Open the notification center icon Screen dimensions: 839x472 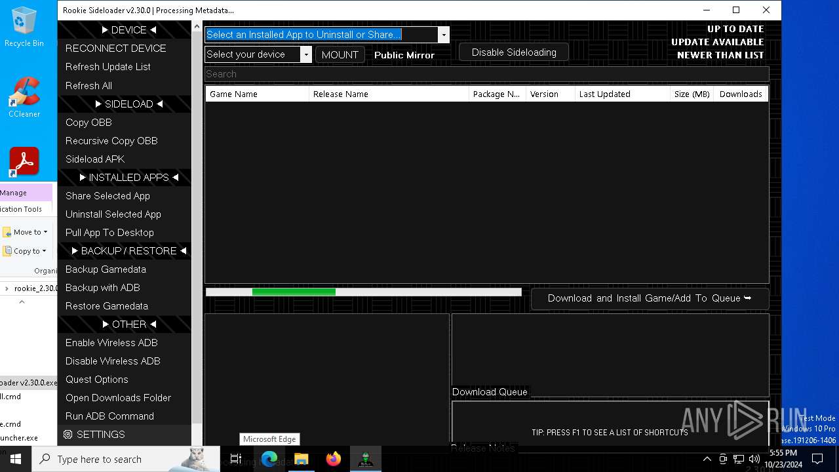[817, 459]
